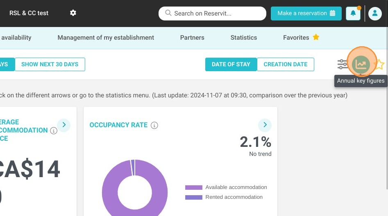Click the RSL & CC test title
Image resolution: width=388 pixels, height=216 pixels.
(29, 13)
